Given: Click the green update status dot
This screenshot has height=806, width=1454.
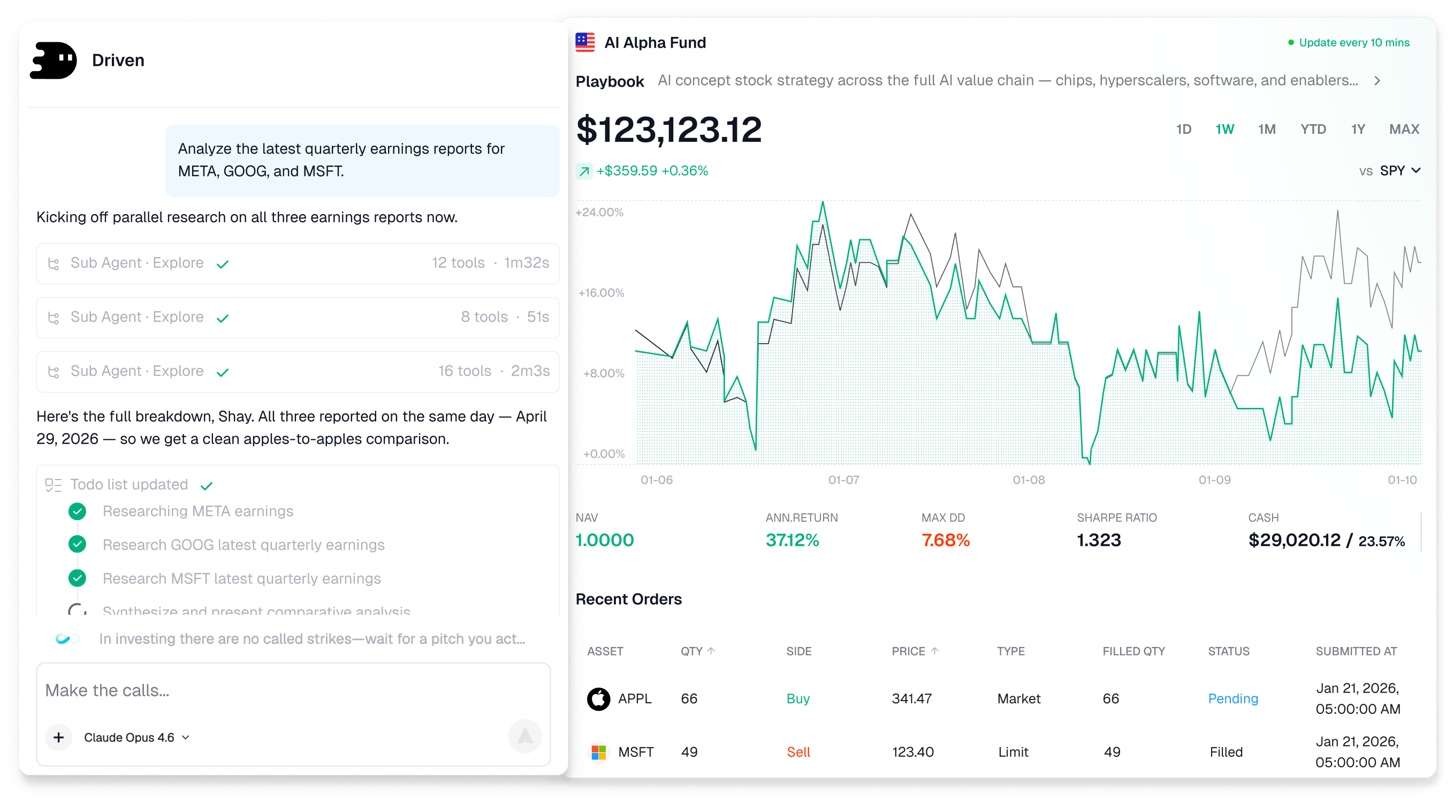Looking at the screenshot, I should [x=1291, y=42].
